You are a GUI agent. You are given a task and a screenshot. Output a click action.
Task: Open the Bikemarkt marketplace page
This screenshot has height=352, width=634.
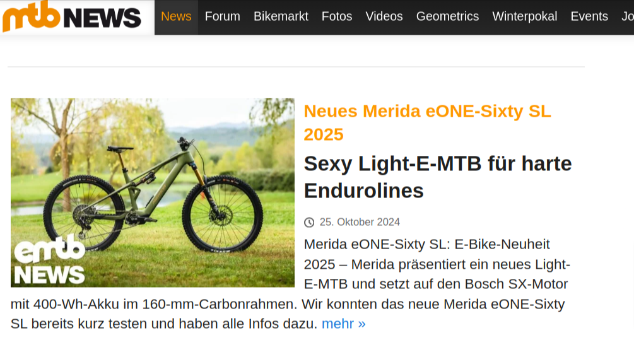[281, 16]
